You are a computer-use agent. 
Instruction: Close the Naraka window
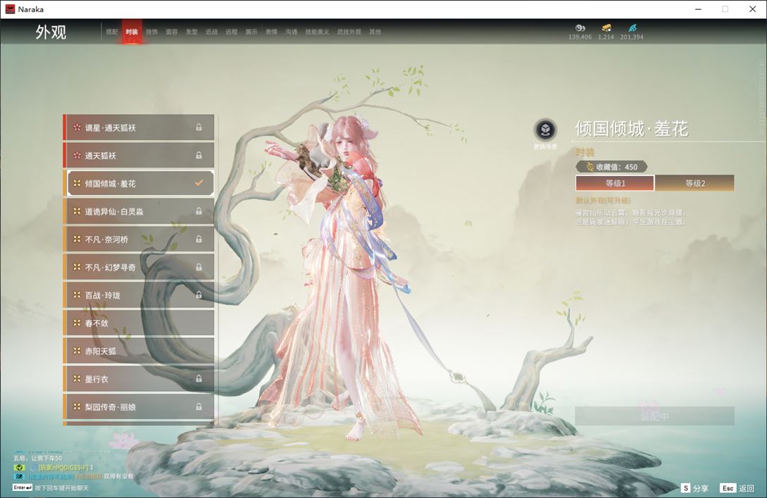pyautogui.click(x=753, y=9)
